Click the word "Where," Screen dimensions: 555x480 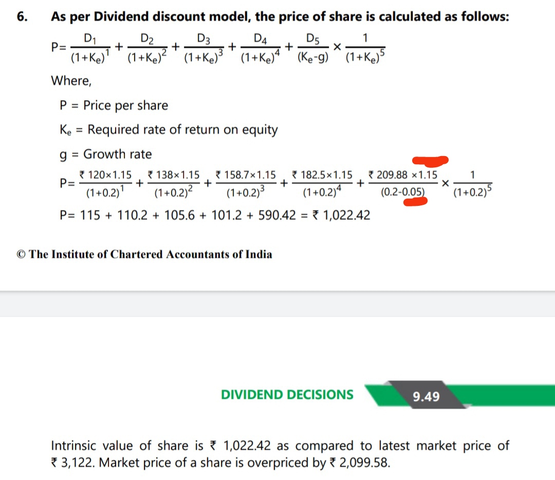coord(71,81)
